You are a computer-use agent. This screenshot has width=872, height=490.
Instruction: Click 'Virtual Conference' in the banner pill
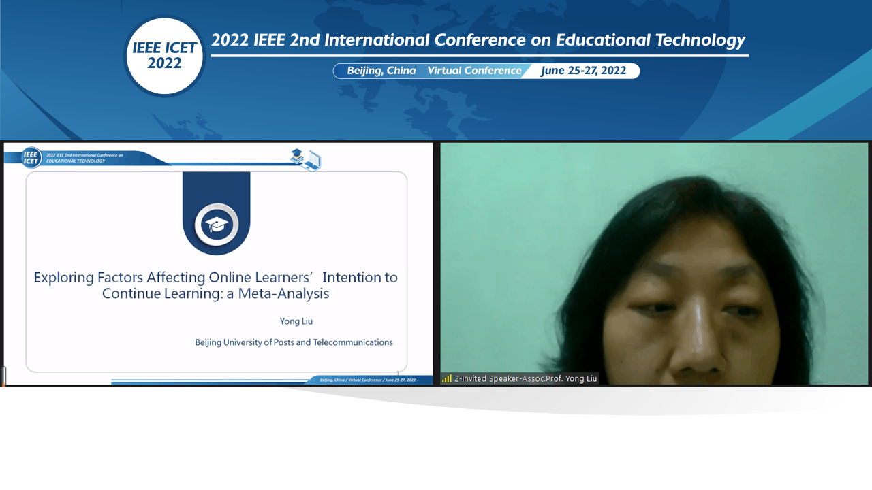point(474,71)
